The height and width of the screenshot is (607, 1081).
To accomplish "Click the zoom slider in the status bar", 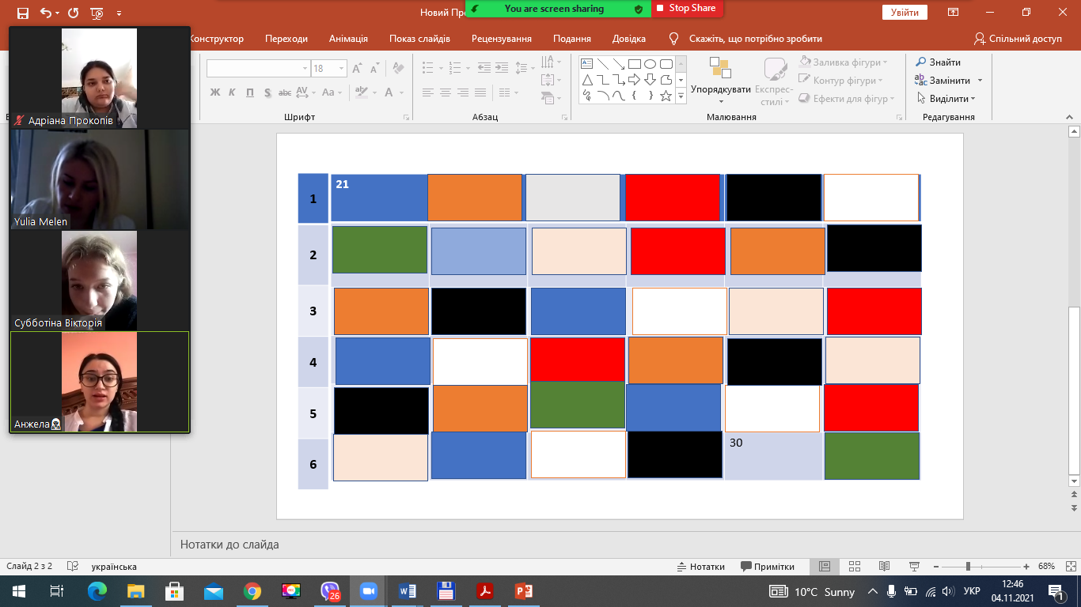I will 967,567.
